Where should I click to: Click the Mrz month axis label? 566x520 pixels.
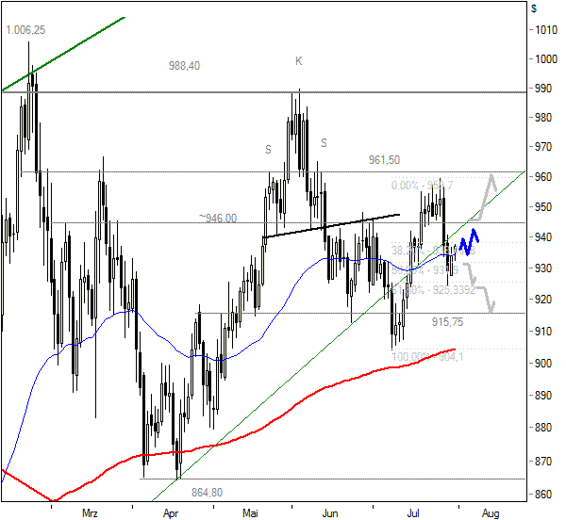90,512
